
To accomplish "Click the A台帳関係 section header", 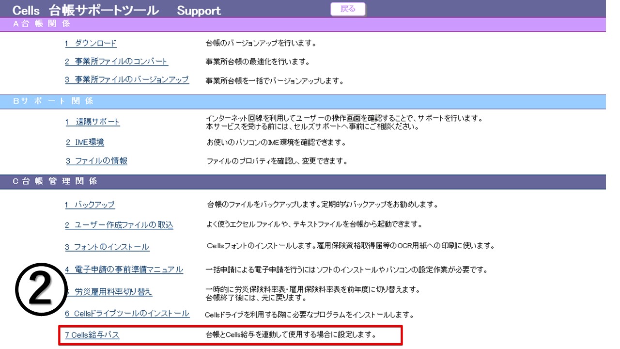I will 303,24.
